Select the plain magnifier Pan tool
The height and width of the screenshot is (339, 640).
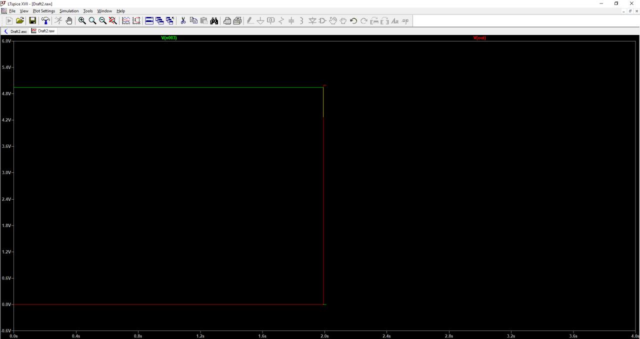92,20
